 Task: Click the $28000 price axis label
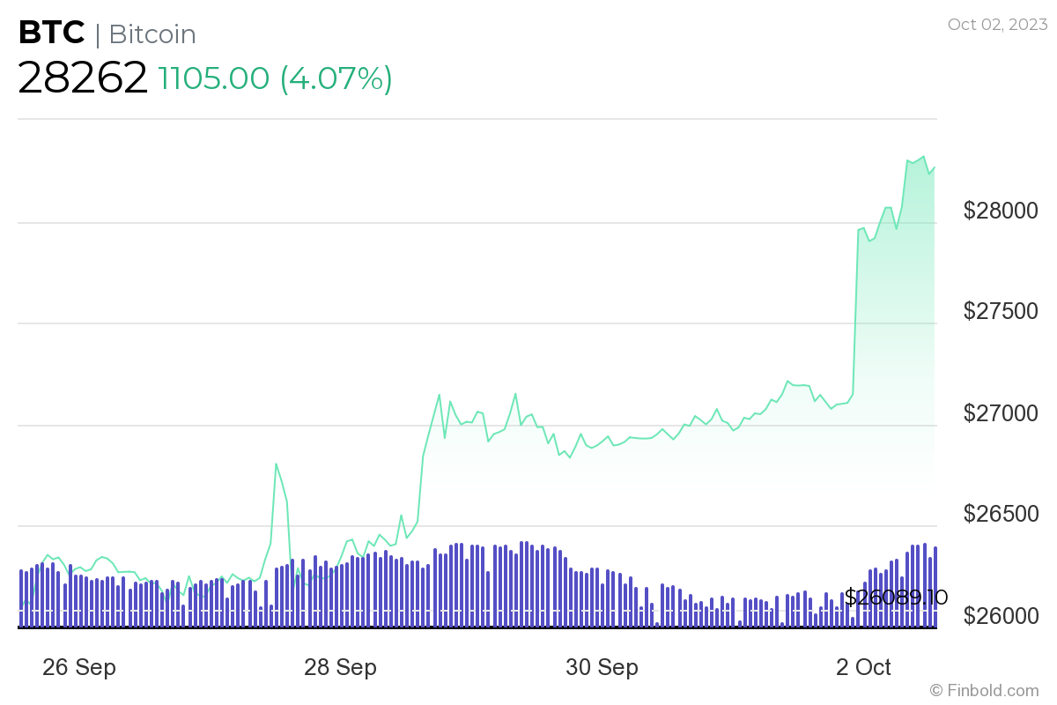(x=1001, y=211)
